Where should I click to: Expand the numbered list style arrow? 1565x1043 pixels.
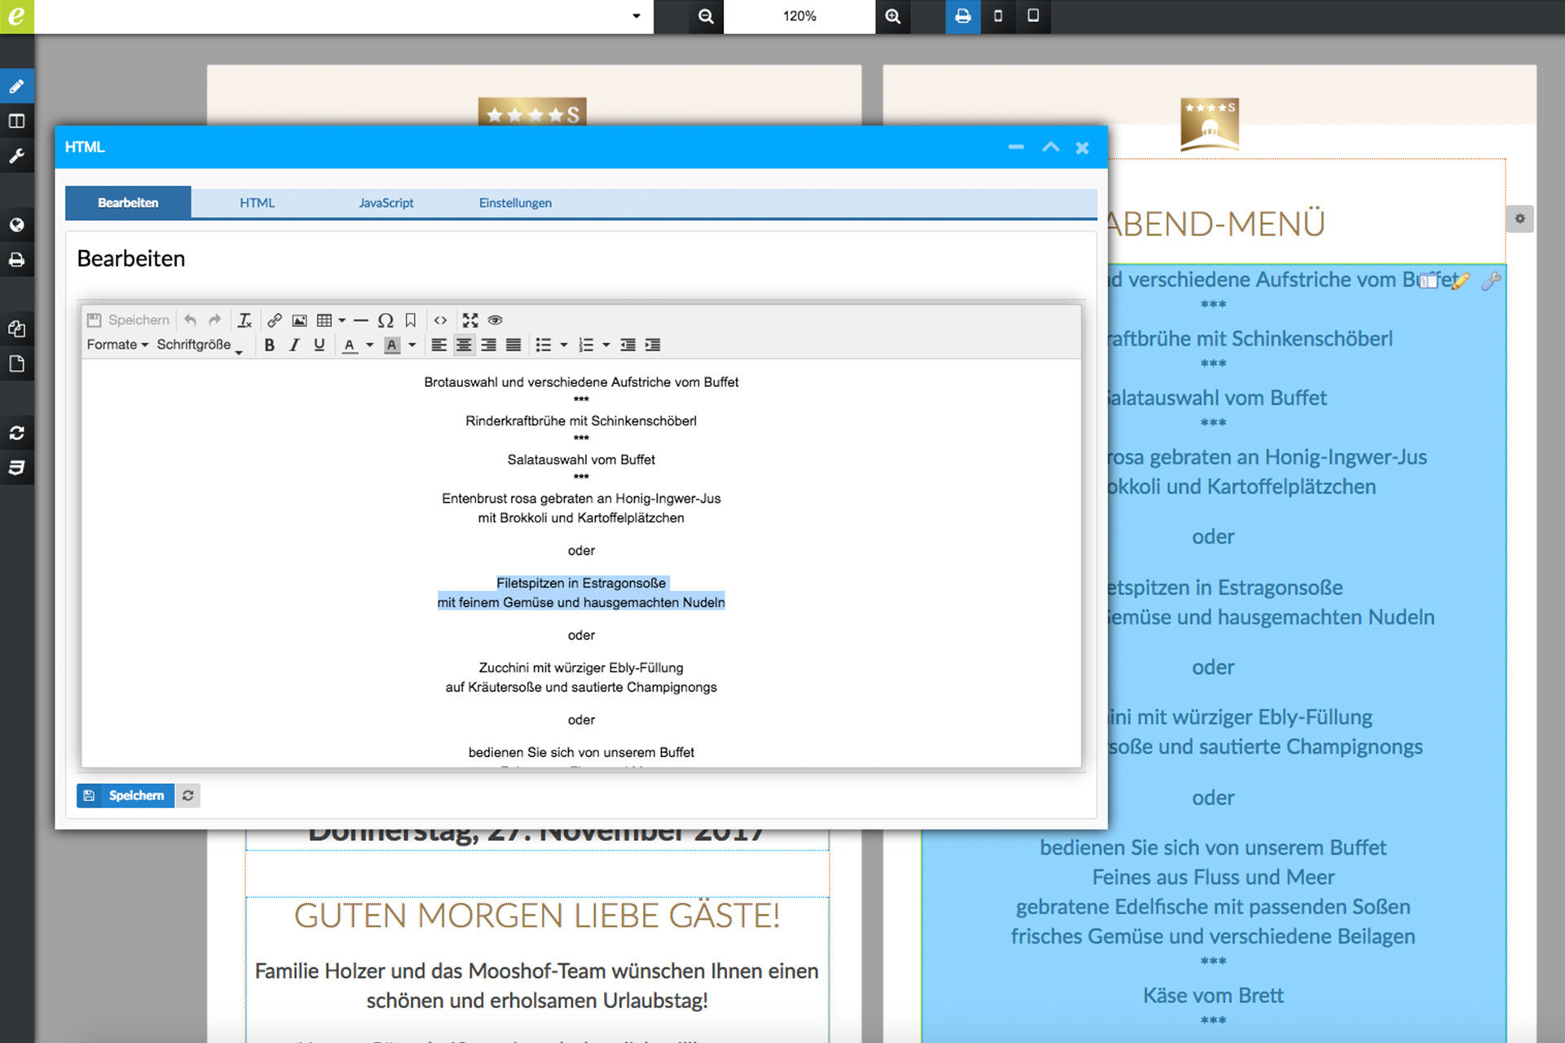606,345
